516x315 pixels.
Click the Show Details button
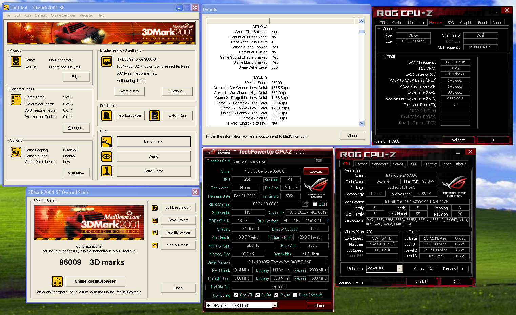(178, 245)
